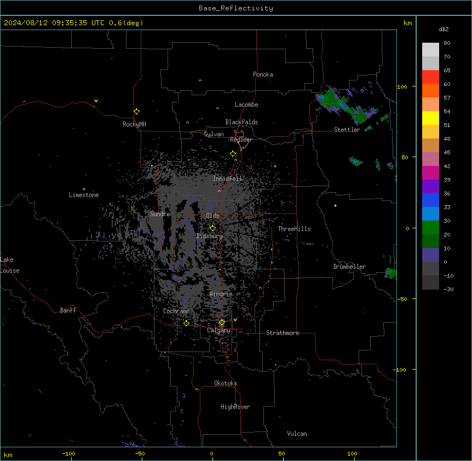
Task: Select the HighRiver label
Action: coord(235,407)
